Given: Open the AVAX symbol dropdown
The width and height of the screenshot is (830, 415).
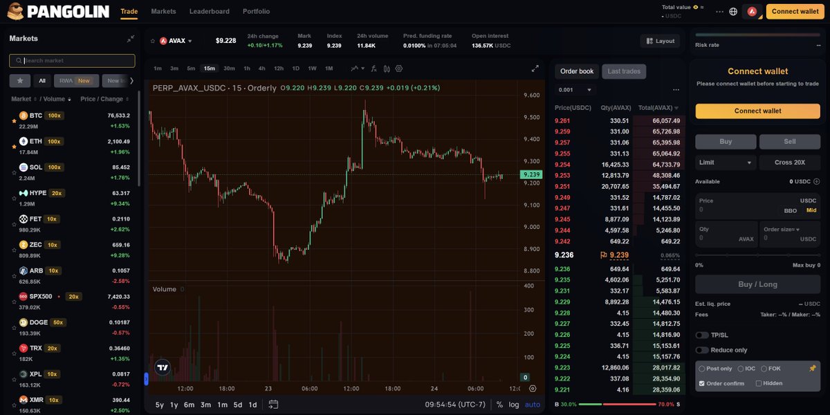Looking at the screenshot, I should coord(176,41).
